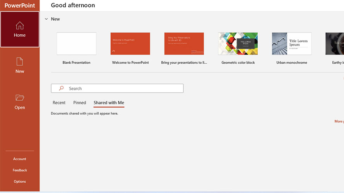Open the Blank Presentation template
This screenshot has width=344, height=193.
[76, 44]
